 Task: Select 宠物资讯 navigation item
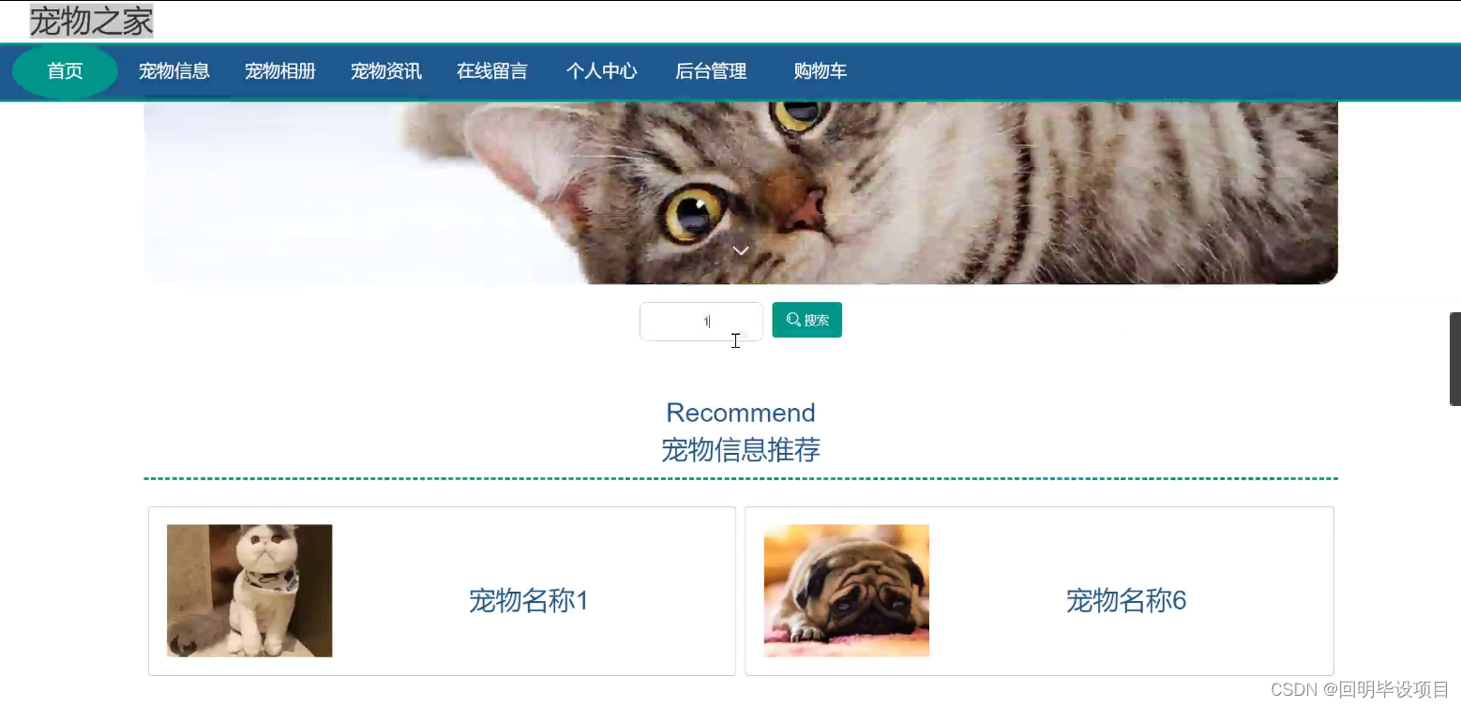[x=386, y=71]
